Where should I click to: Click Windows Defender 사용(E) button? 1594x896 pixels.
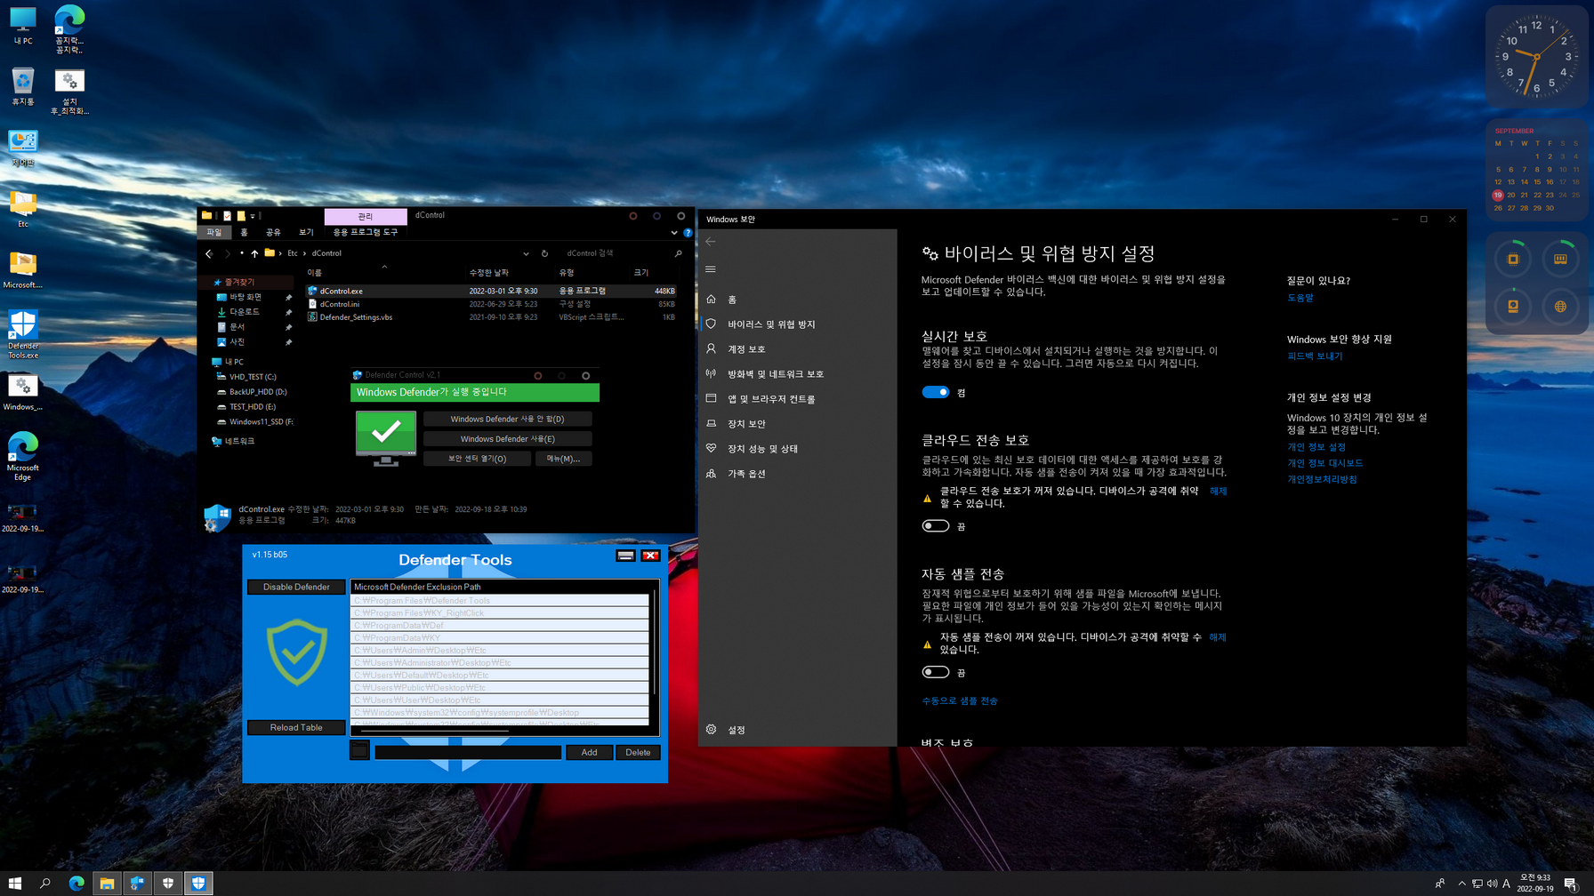pos(507,439)
